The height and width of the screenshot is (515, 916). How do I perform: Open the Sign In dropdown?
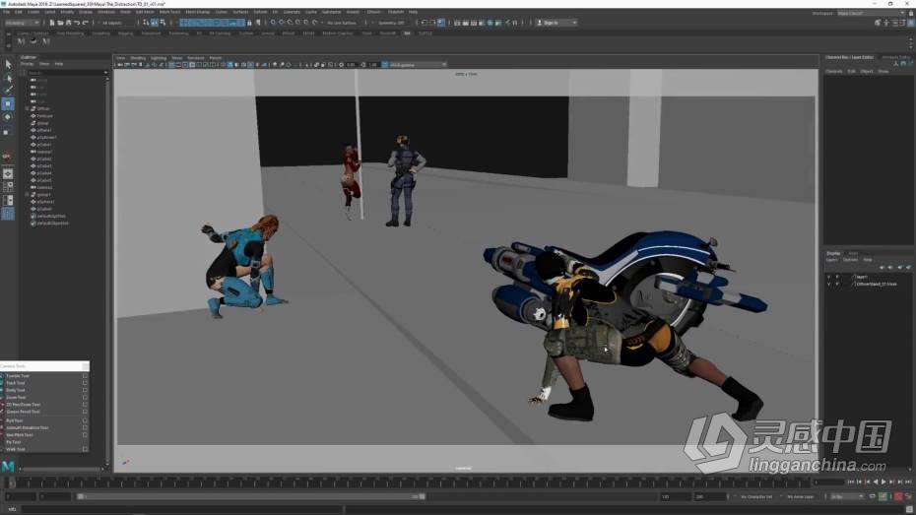(556, 23)
